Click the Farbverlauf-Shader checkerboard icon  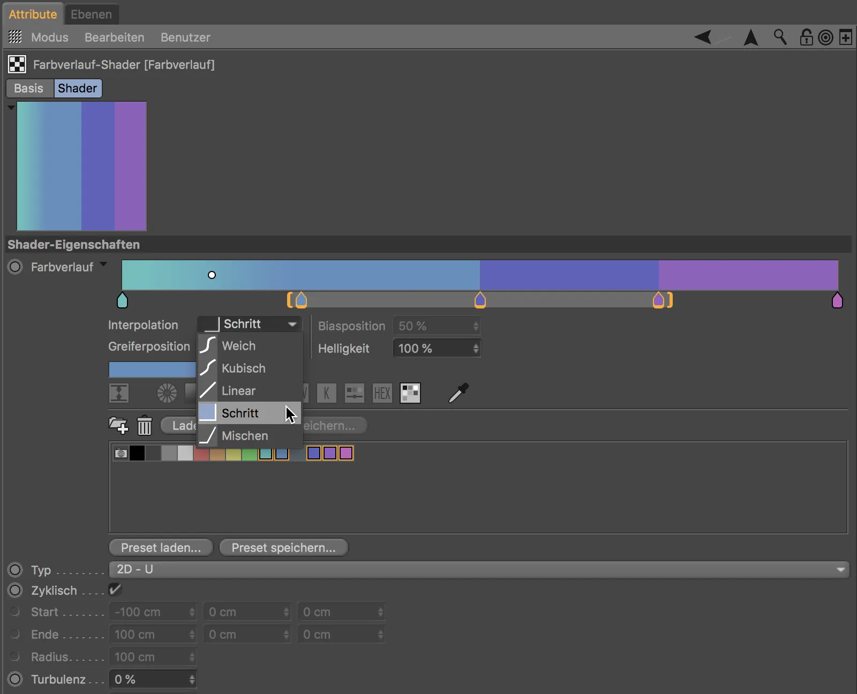coord(17,65)
